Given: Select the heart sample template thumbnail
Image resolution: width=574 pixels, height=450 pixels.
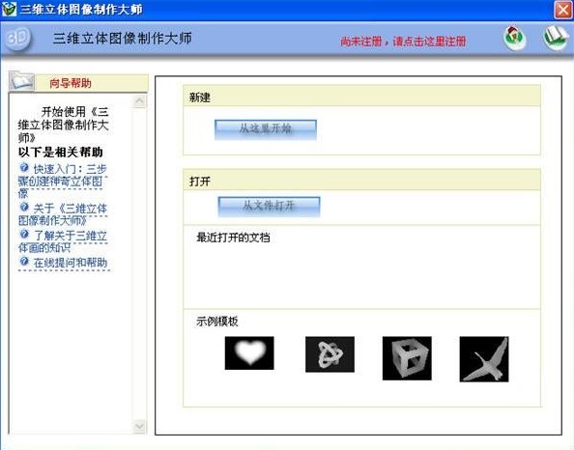Looking at the screenshot, I should [249, 353].
